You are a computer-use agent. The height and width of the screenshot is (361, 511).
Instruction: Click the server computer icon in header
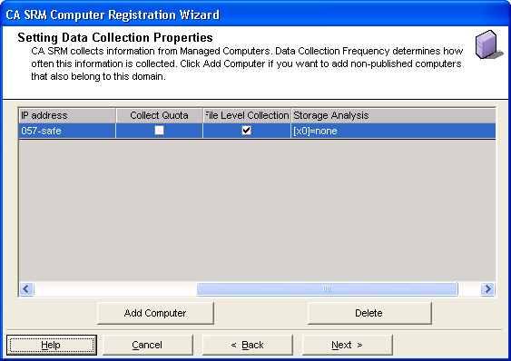[488, 44]
